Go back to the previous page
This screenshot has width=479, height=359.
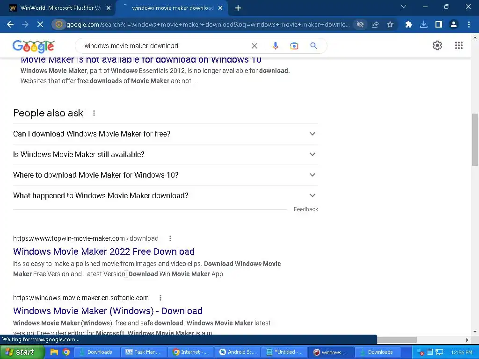point(10,24)
